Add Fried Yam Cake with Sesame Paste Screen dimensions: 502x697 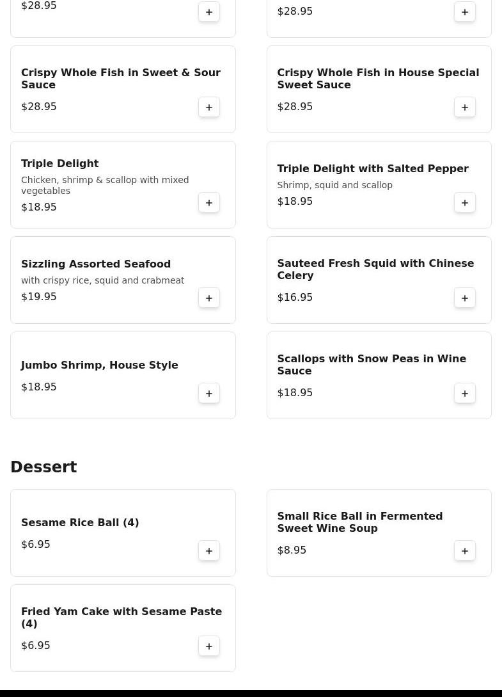tap(209, 646)
